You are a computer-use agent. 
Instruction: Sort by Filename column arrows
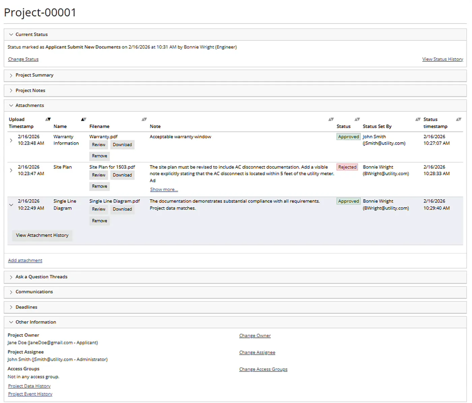tap(144, 119)
